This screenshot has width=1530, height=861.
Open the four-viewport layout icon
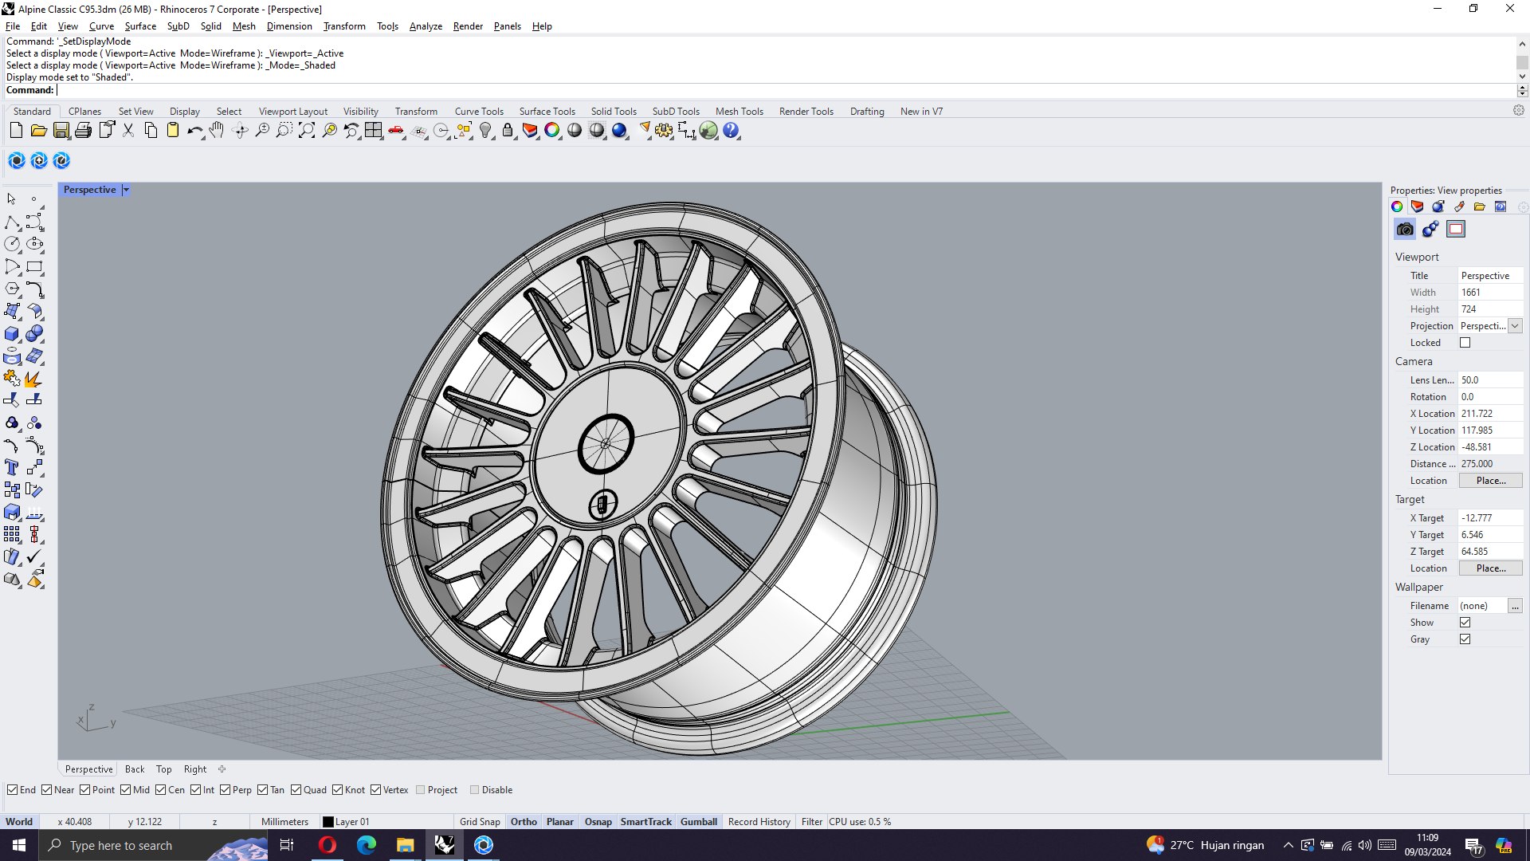coord(374,131)
